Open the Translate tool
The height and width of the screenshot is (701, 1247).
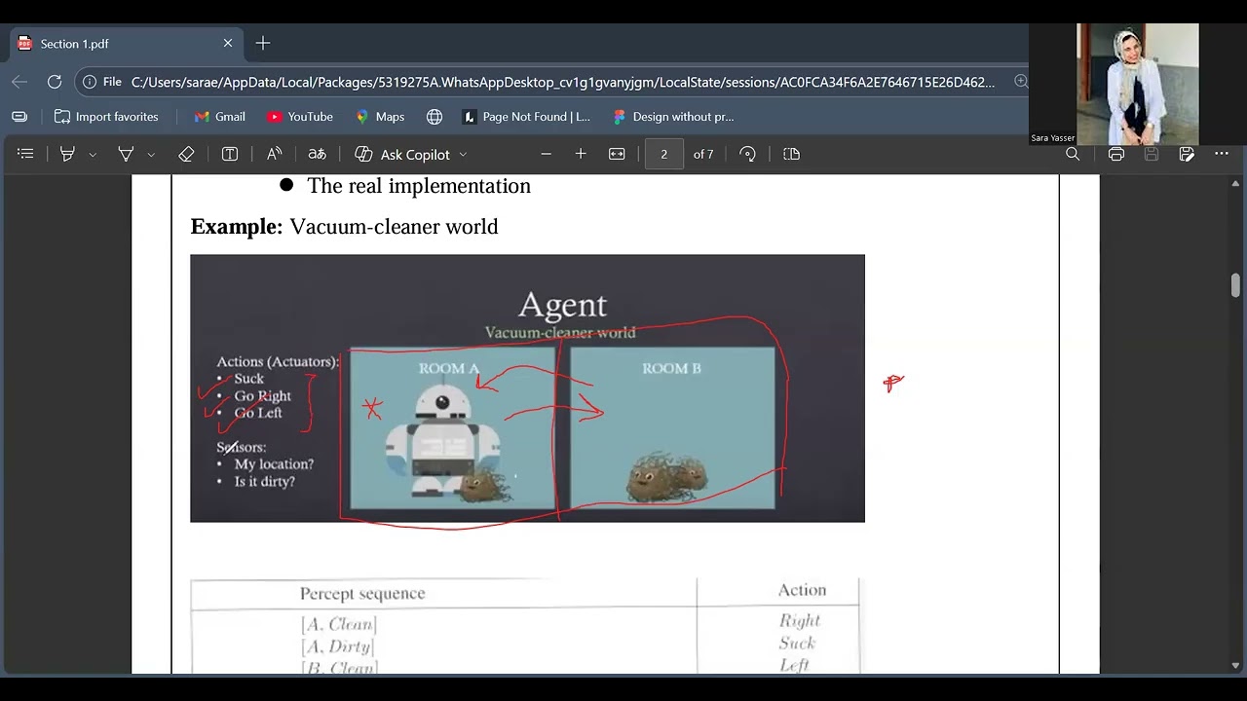click(317, 154)
